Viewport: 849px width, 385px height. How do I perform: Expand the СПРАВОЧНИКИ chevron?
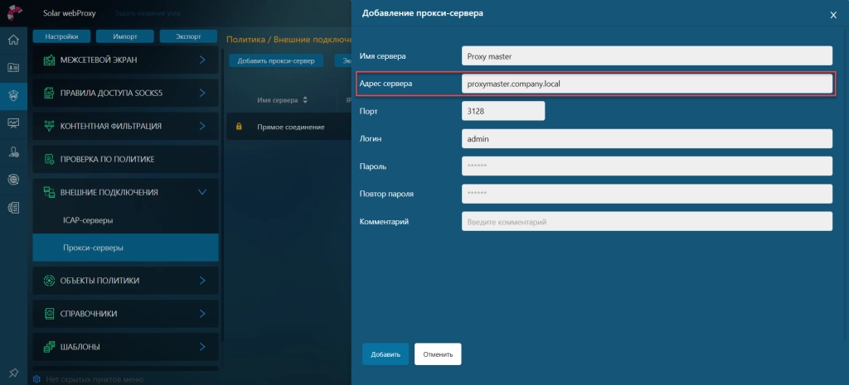coord(202,314)
